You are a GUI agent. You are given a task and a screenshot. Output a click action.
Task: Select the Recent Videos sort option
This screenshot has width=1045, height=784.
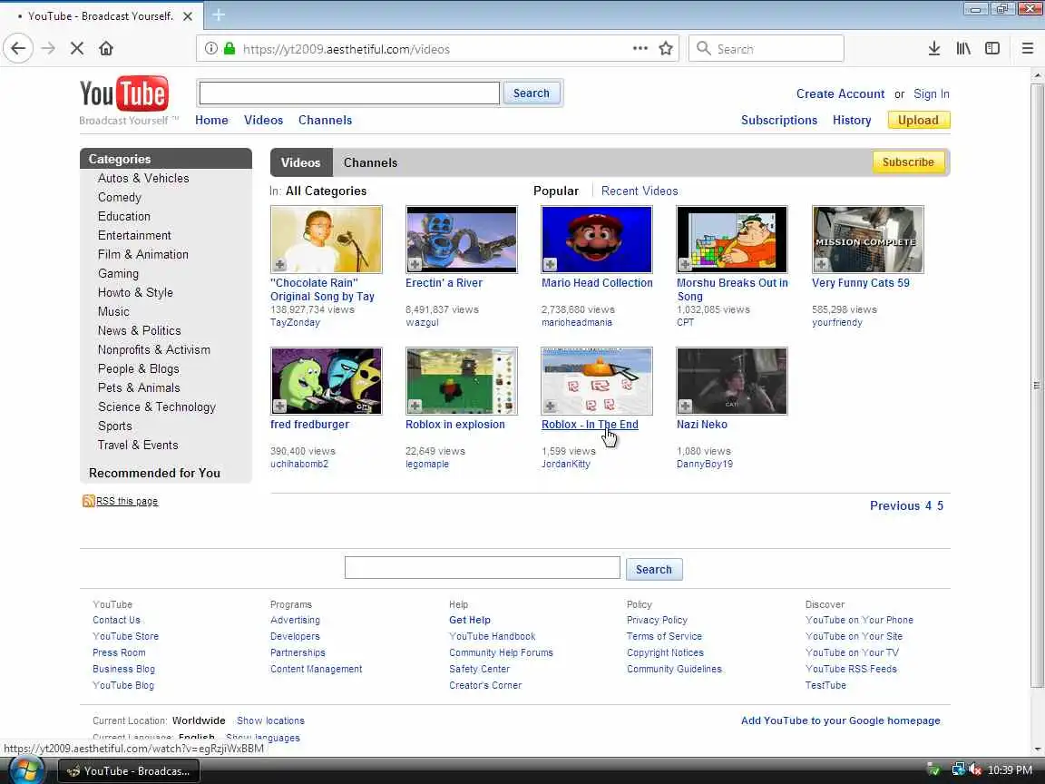click(x=640, y=191)
